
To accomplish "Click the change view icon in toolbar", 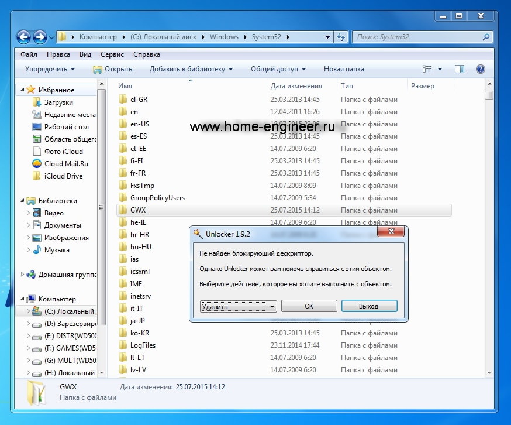I will (x=427, y=69).
